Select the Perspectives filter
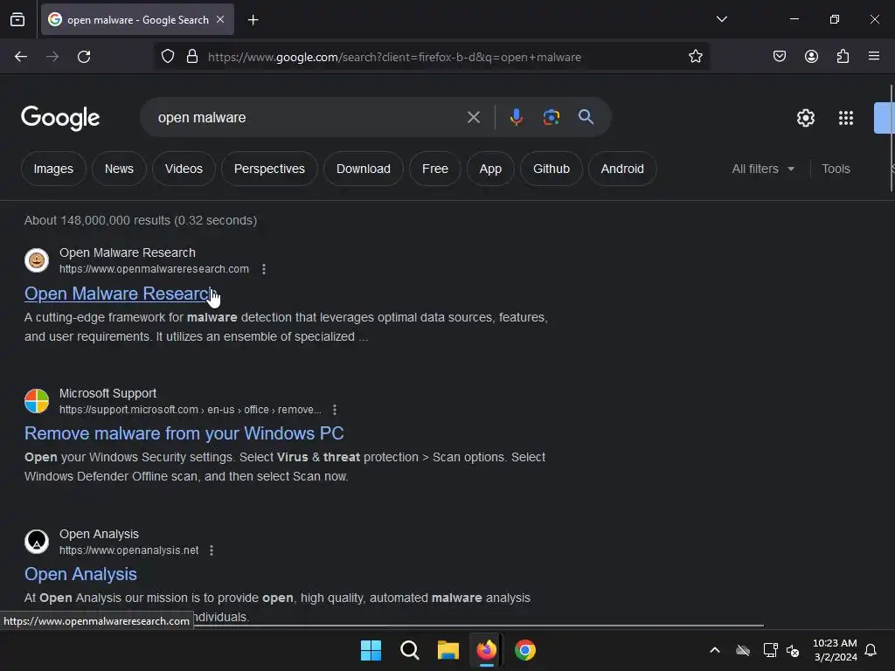895x671 pixels. point(269,169)
